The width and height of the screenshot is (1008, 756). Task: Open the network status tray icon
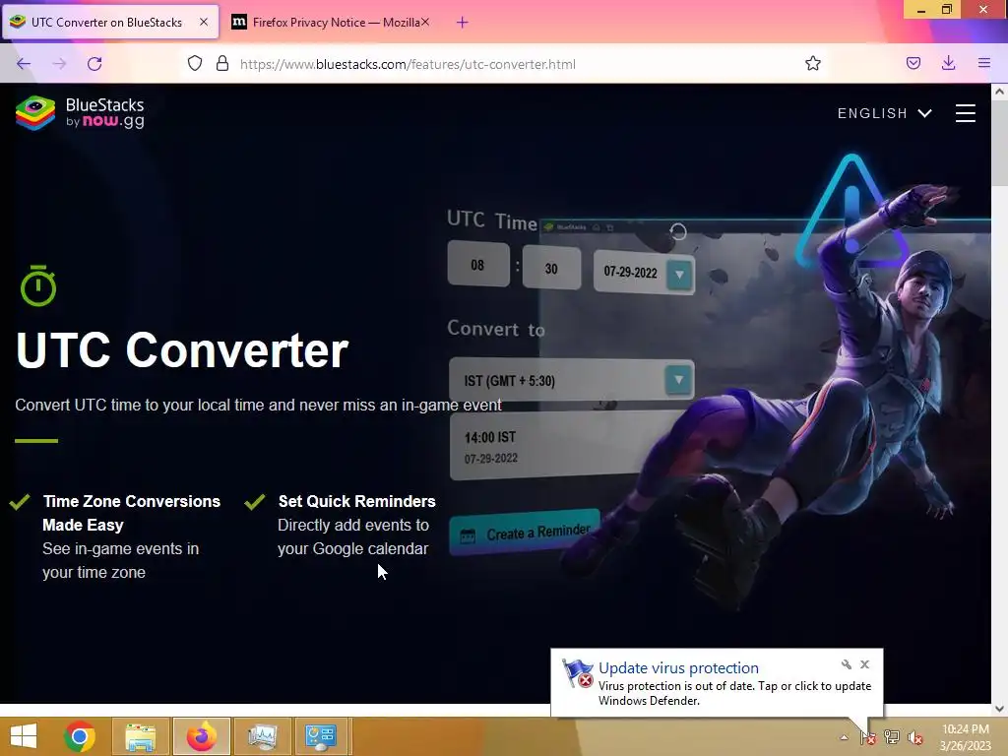point(892,737)
